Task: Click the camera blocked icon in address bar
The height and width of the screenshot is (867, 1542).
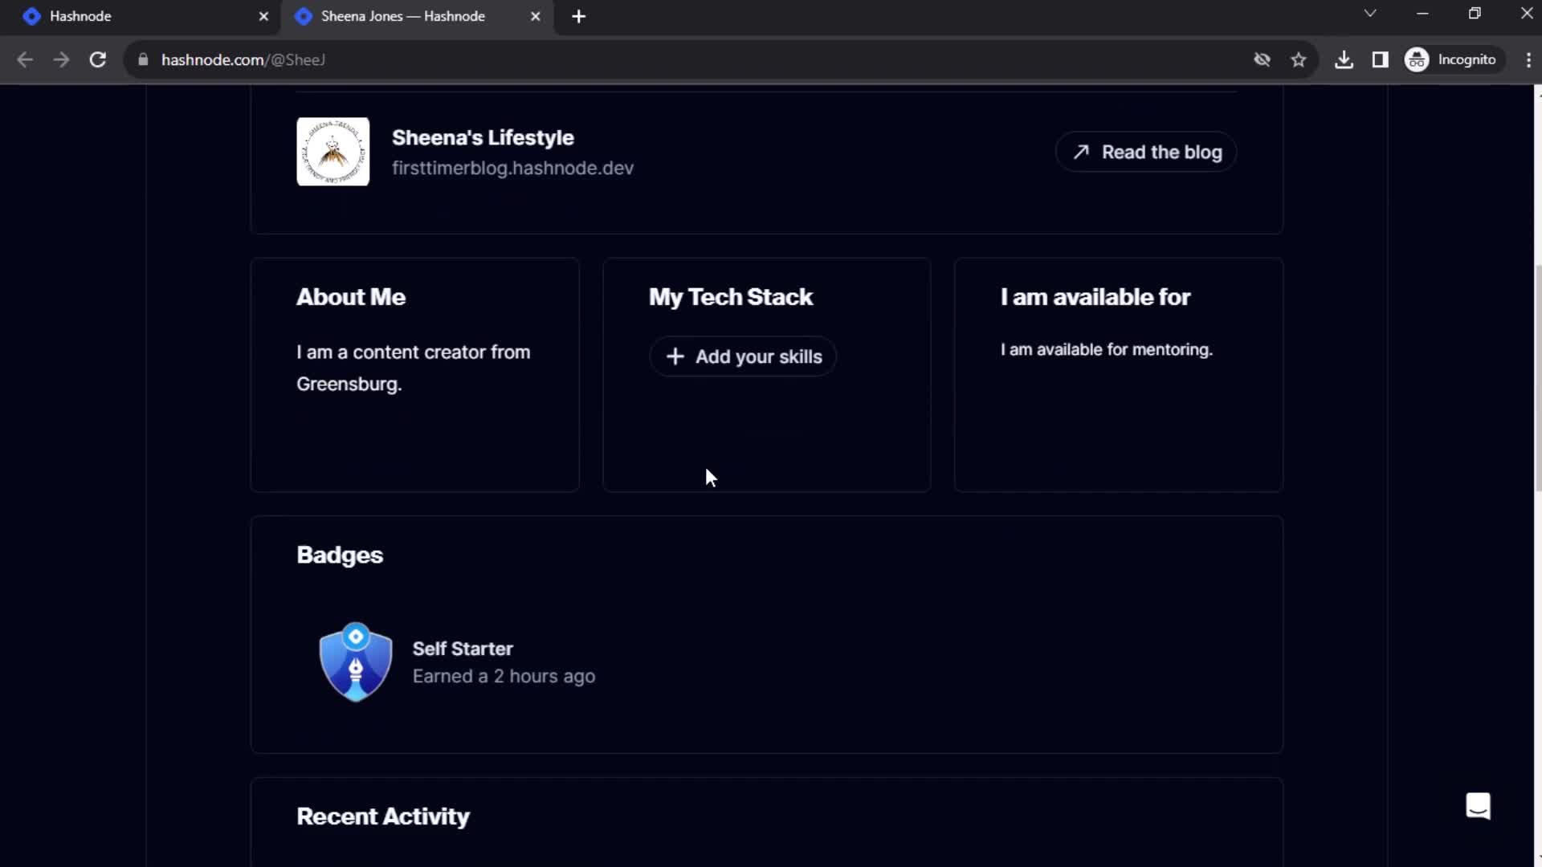Action: tap(1263, 59)
